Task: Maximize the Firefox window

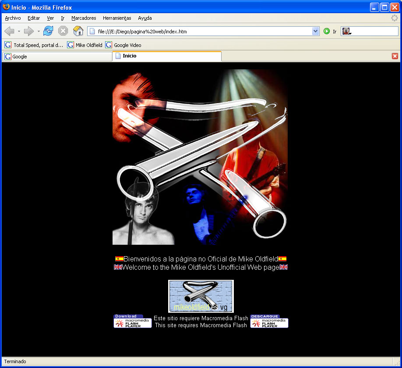Action: (384, 7)
